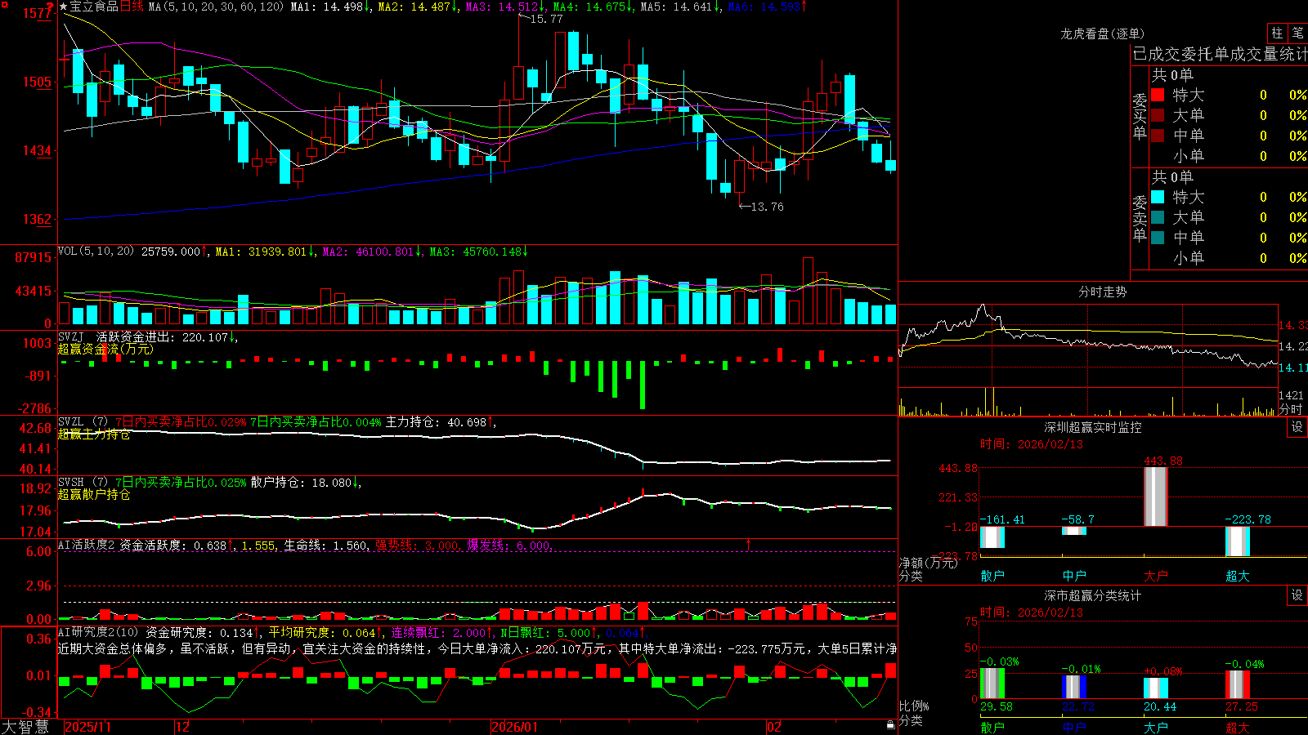Select the teal 大单 sell-order swatch

(1158, 217)
